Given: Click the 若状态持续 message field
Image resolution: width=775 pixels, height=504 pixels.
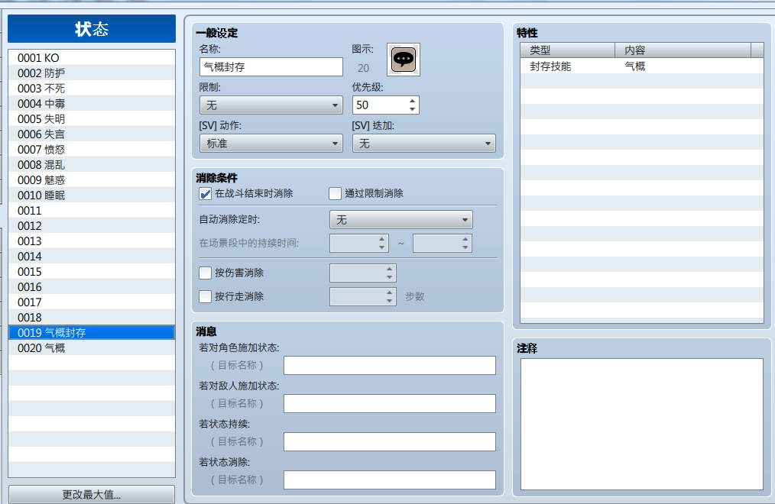Looking at the screenshot, I should [390, 442].
